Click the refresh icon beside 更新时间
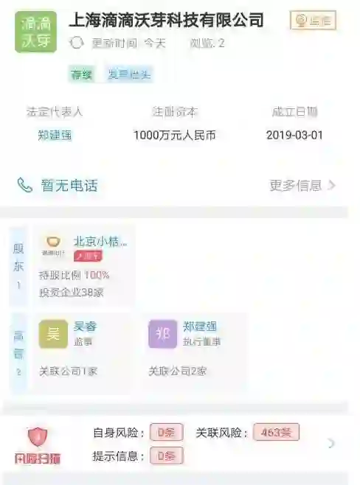This screenshot has width=360, height=485. 76,43
